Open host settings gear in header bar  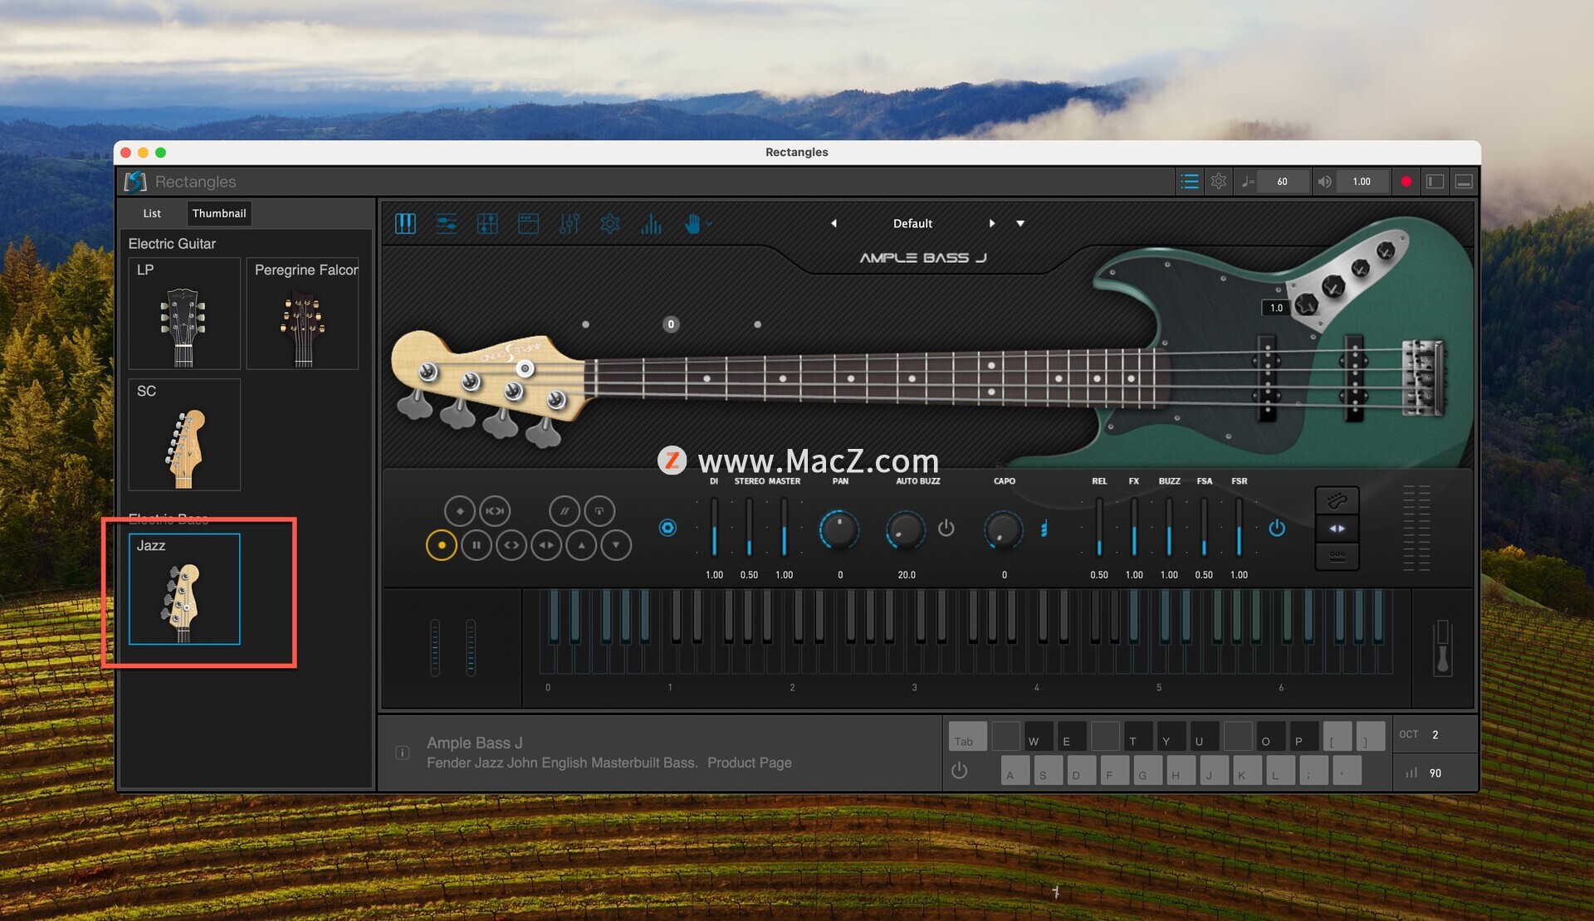[x=1218, y=182]
